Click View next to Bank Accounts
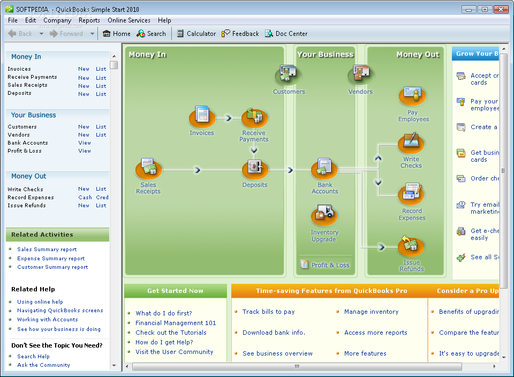The height and width of the screenshot is (377, 514). coord(85,143)
